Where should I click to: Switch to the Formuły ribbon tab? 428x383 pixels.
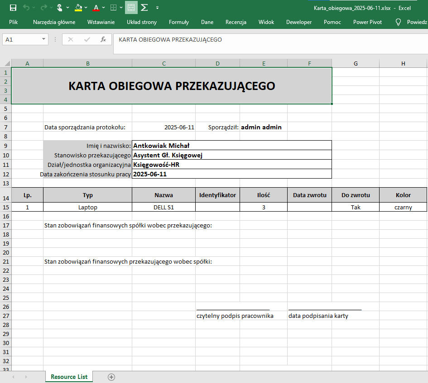179,22
